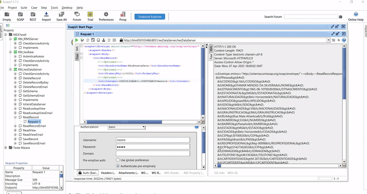Open Preferences gear icon

106,16
